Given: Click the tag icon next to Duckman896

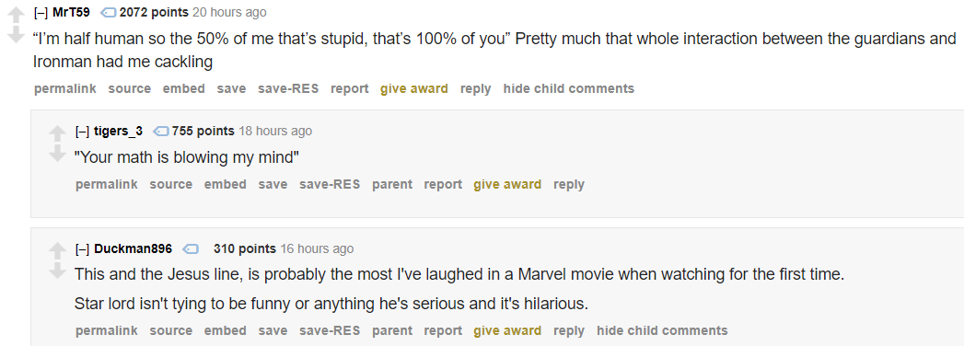Looking at the screenshot, I should [191, 248].
